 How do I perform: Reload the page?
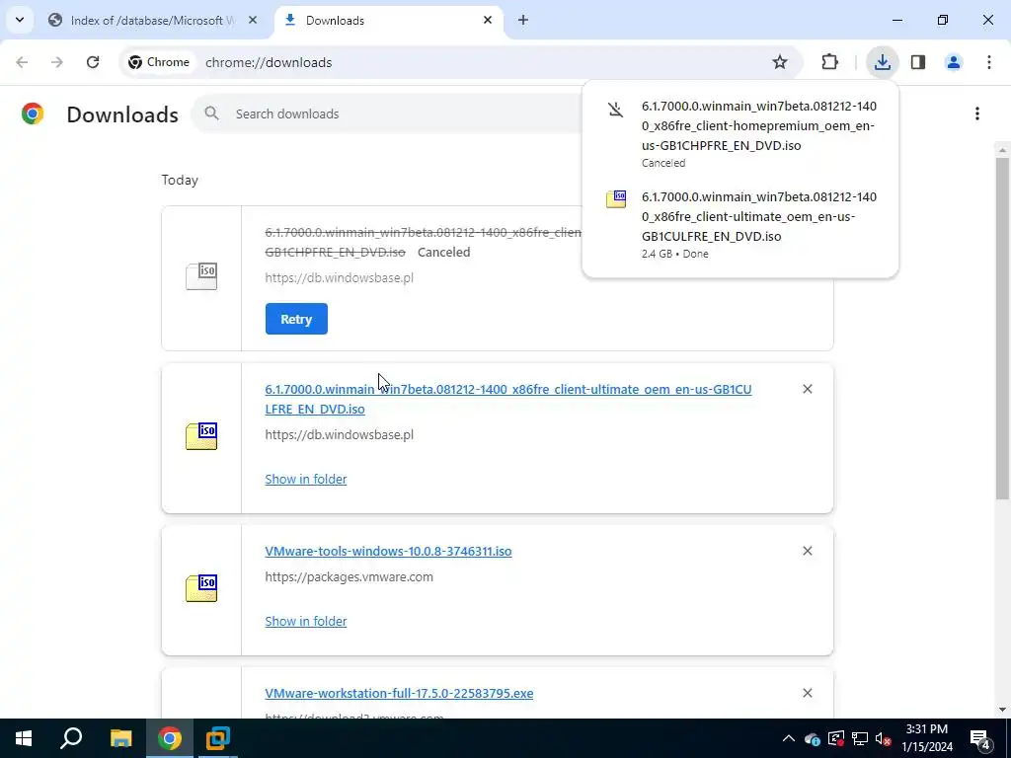click(x=93, y=62)
